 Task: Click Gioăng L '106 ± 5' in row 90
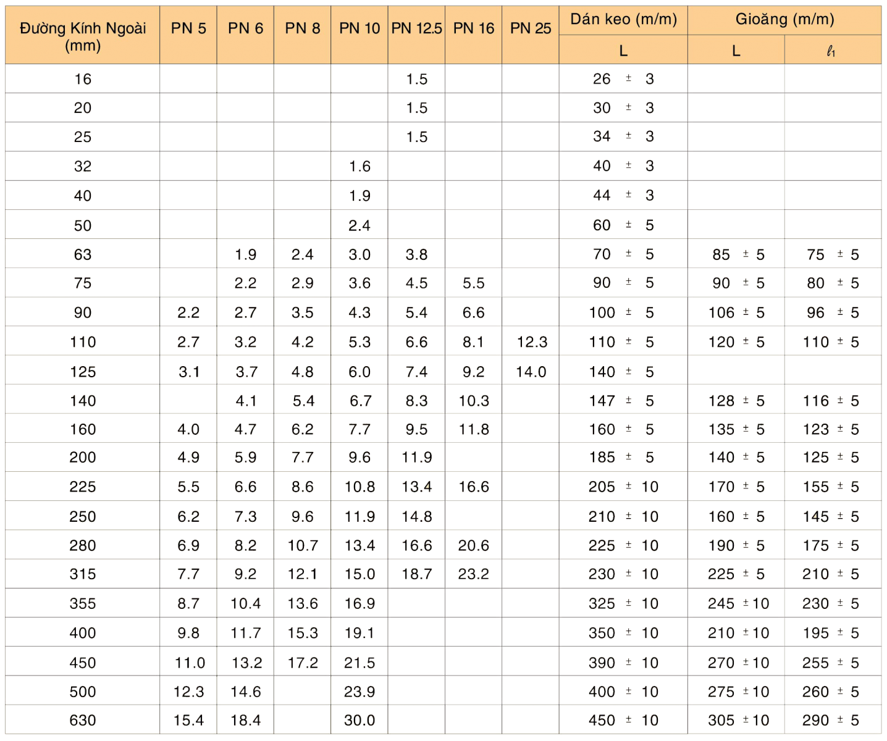[736, 312]
